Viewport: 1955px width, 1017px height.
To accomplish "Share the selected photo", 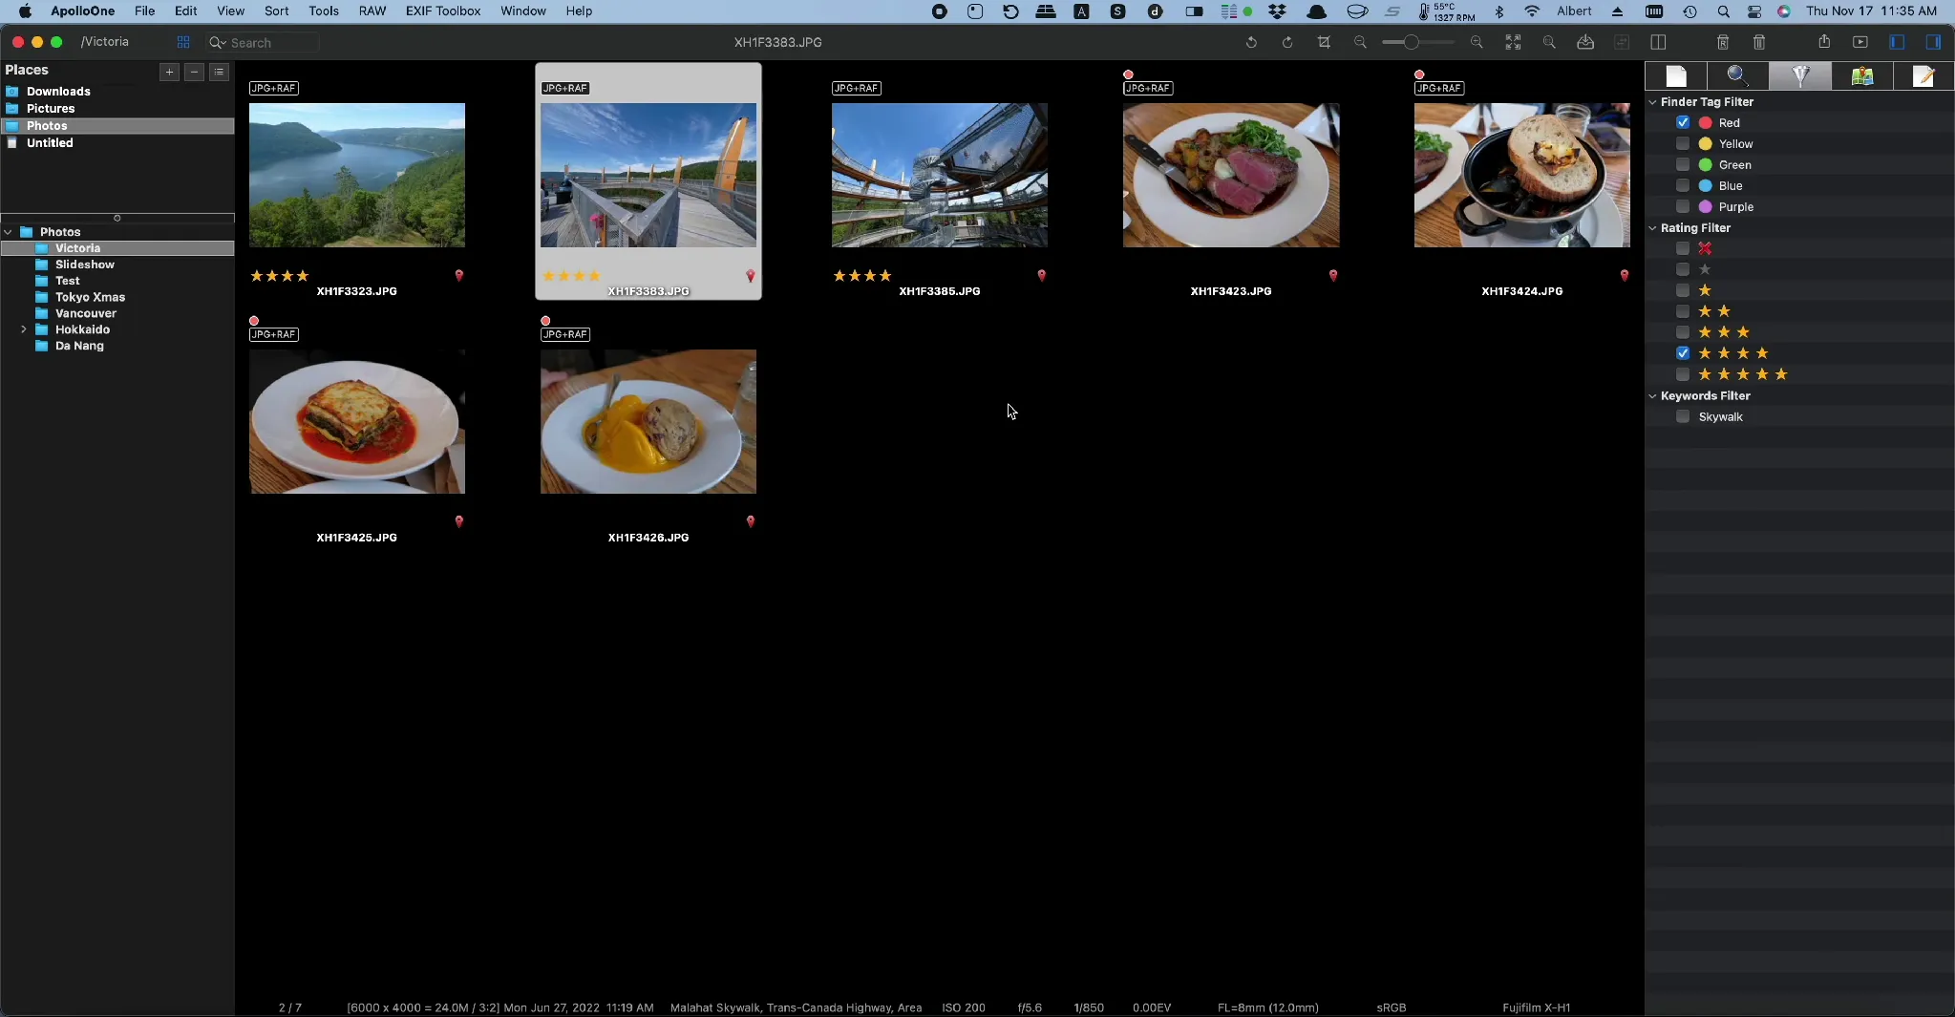I will click(x=1824, y=41).
